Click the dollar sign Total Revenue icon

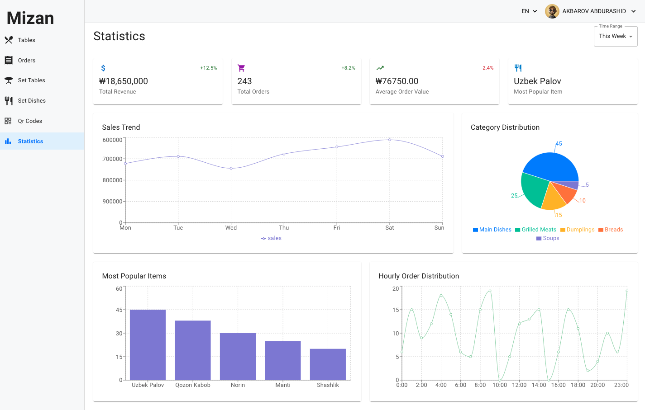point(103,68)
